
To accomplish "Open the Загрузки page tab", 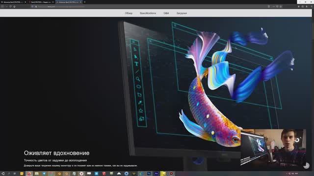I will coord(182,13).
